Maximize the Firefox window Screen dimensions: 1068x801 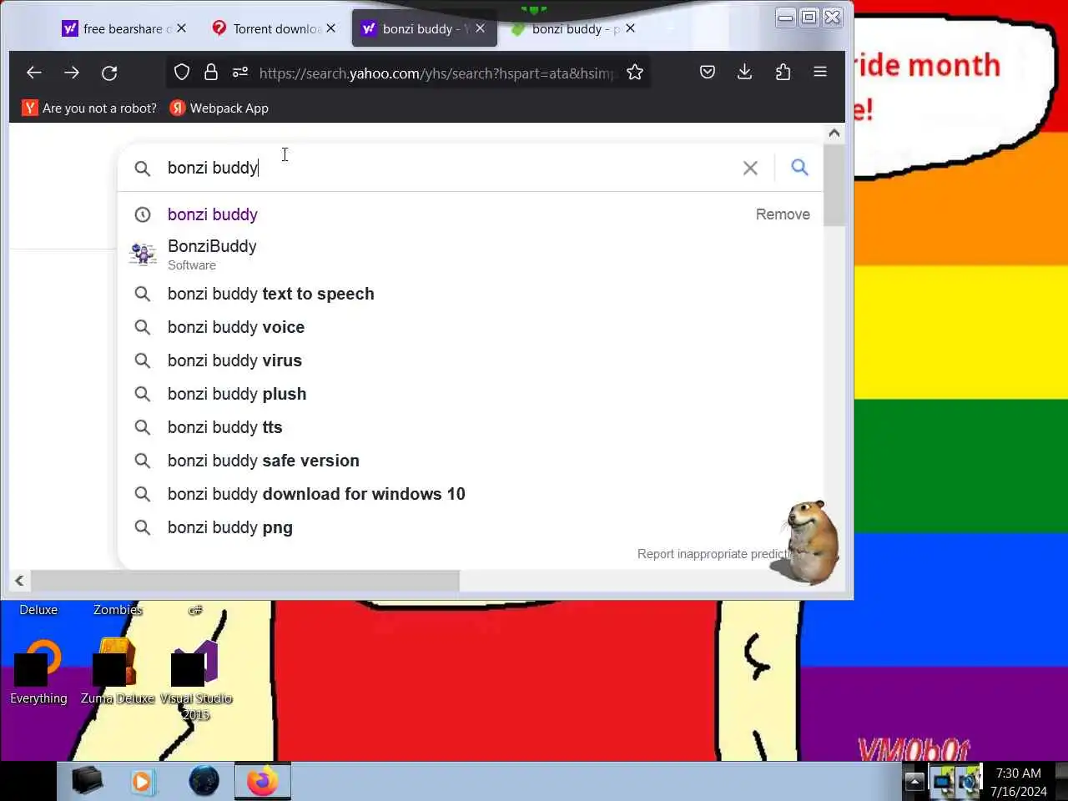click(809, 17)
